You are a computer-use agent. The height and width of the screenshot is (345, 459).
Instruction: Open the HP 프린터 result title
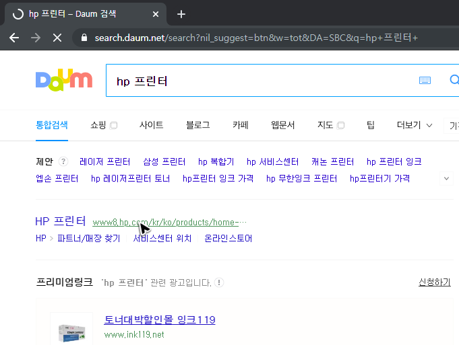click(60, 221)
